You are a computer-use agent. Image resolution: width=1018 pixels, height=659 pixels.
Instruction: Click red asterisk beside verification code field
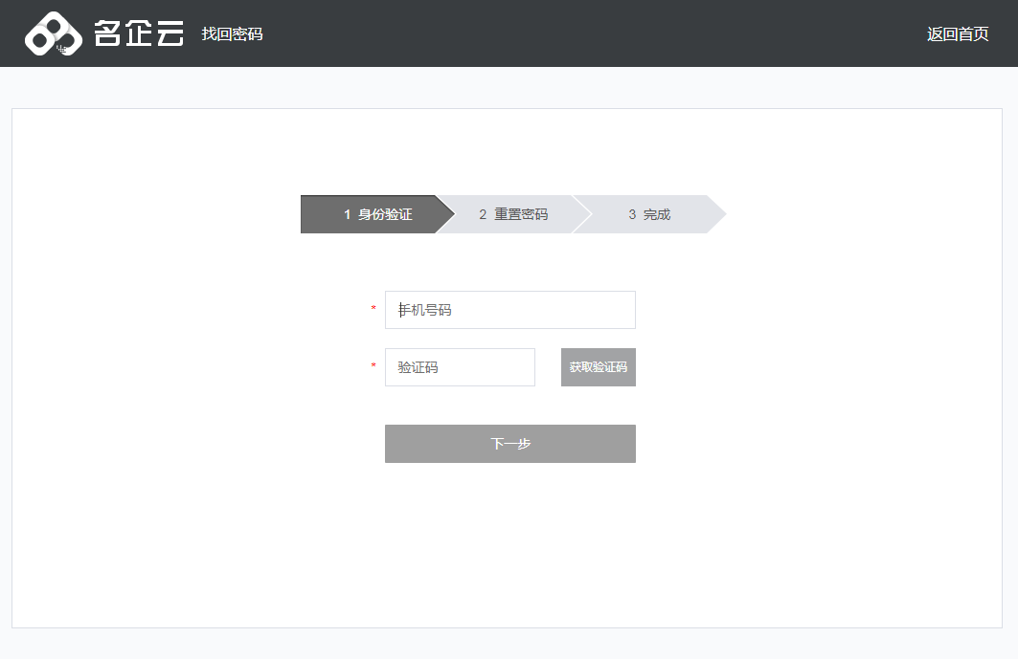[373, 367]
